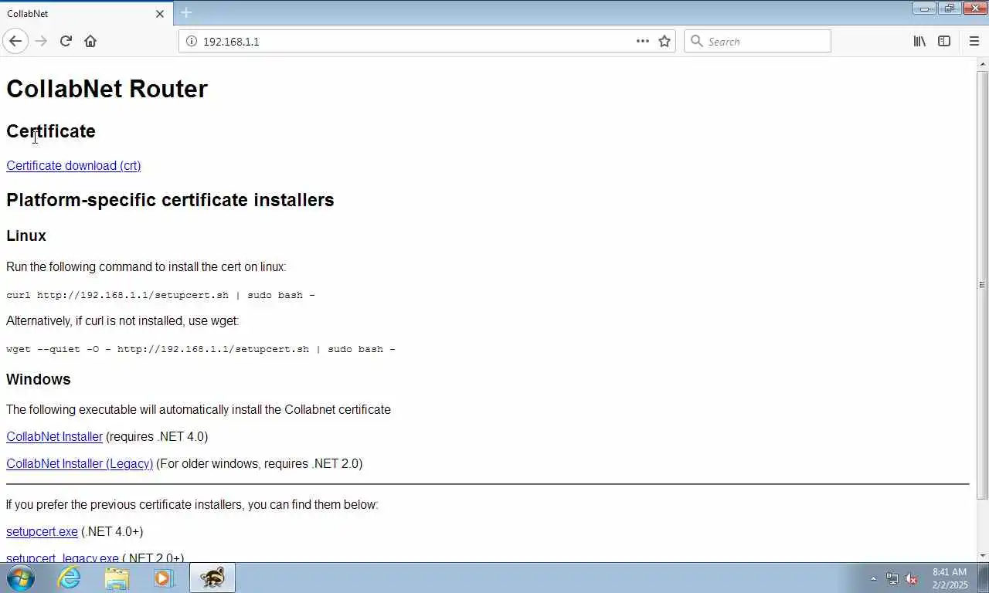The width and height of the screenshot is (989, 593).
Task: Click the Windows section heading
Action: pyautogui.click(x=39, y=379)
